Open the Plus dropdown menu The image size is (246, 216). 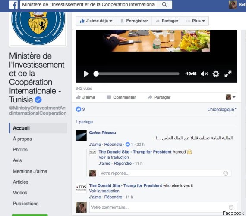tap(196, 21)
